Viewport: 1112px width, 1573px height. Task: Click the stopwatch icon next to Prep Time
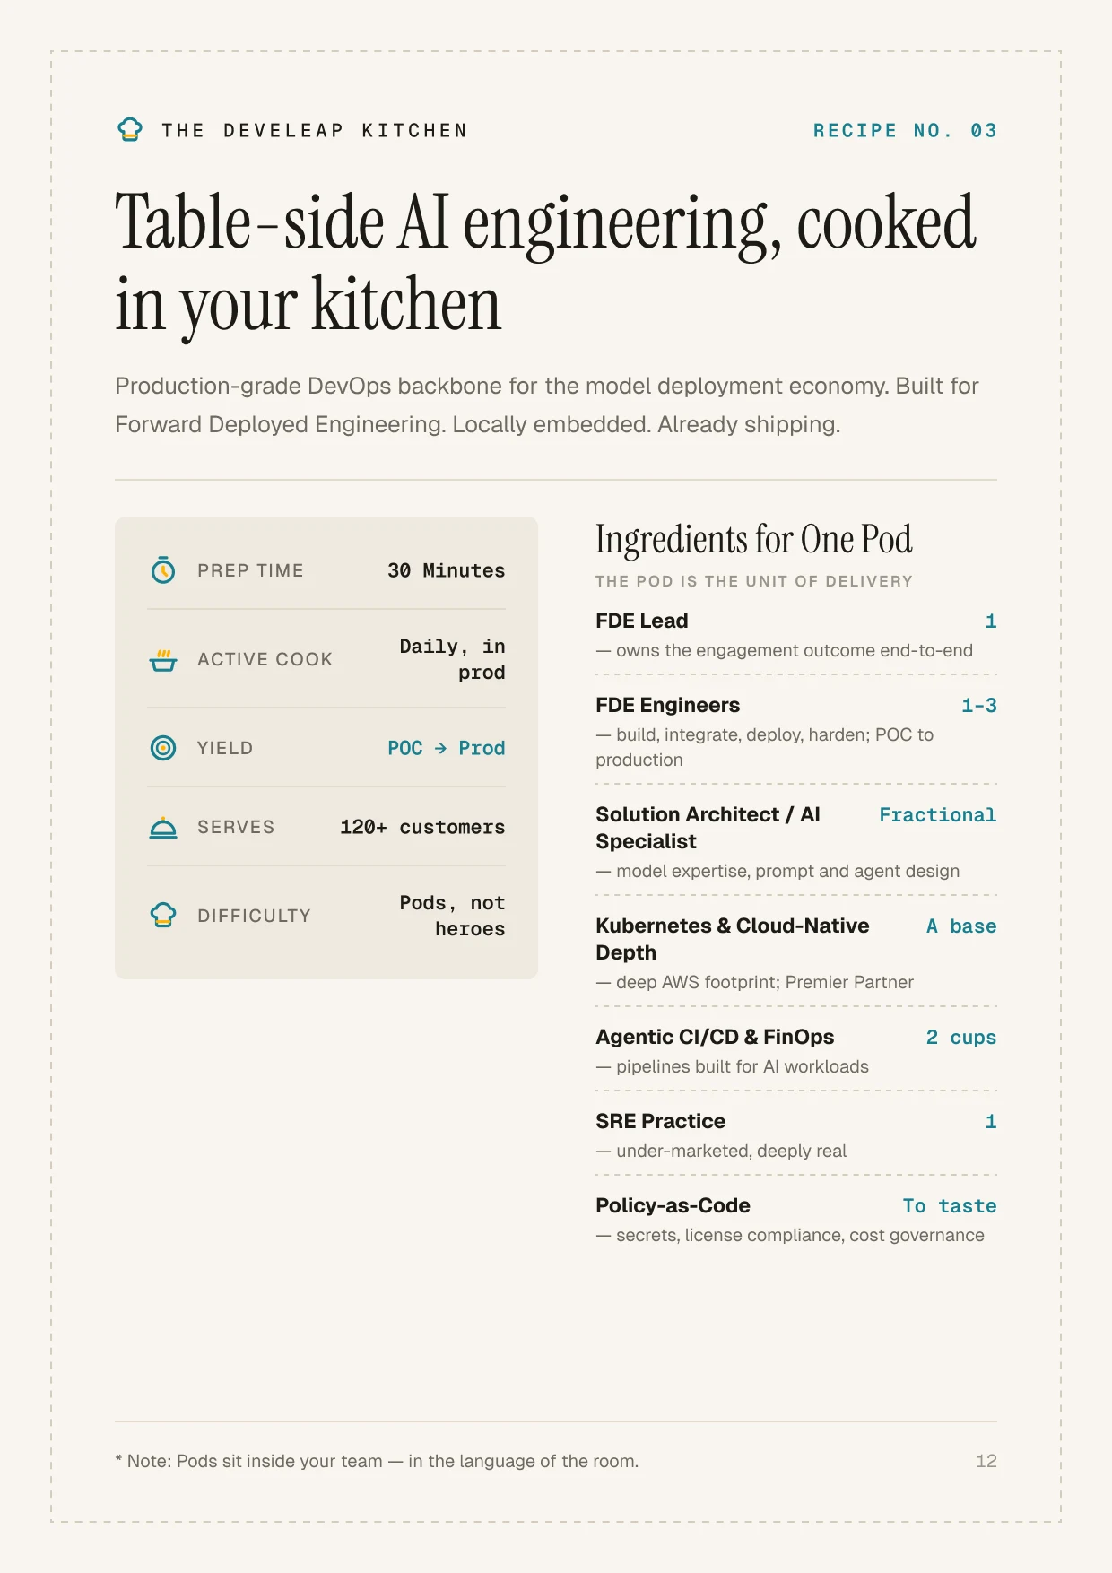163,569
